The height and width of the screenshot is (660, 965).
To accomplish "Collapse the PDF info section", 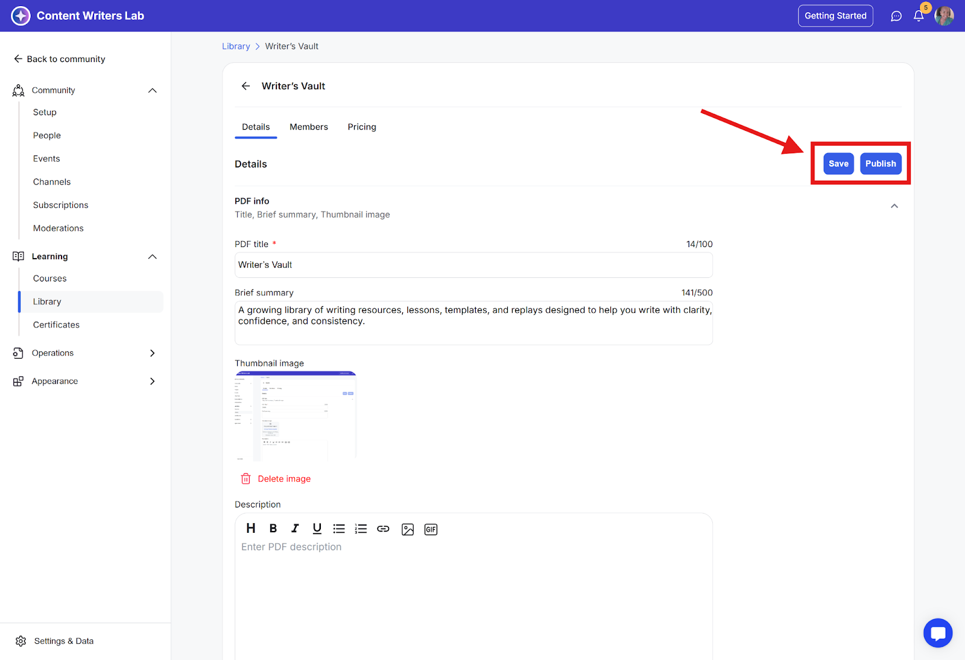I will pos(894,206).
